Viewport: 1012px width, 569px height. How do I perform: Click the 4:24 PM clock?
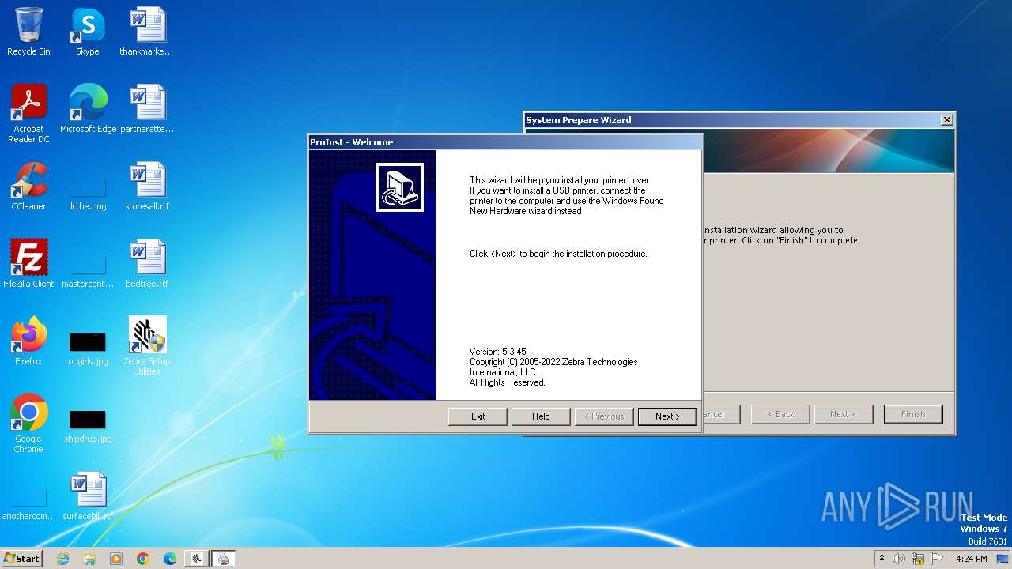pos(971,559)
